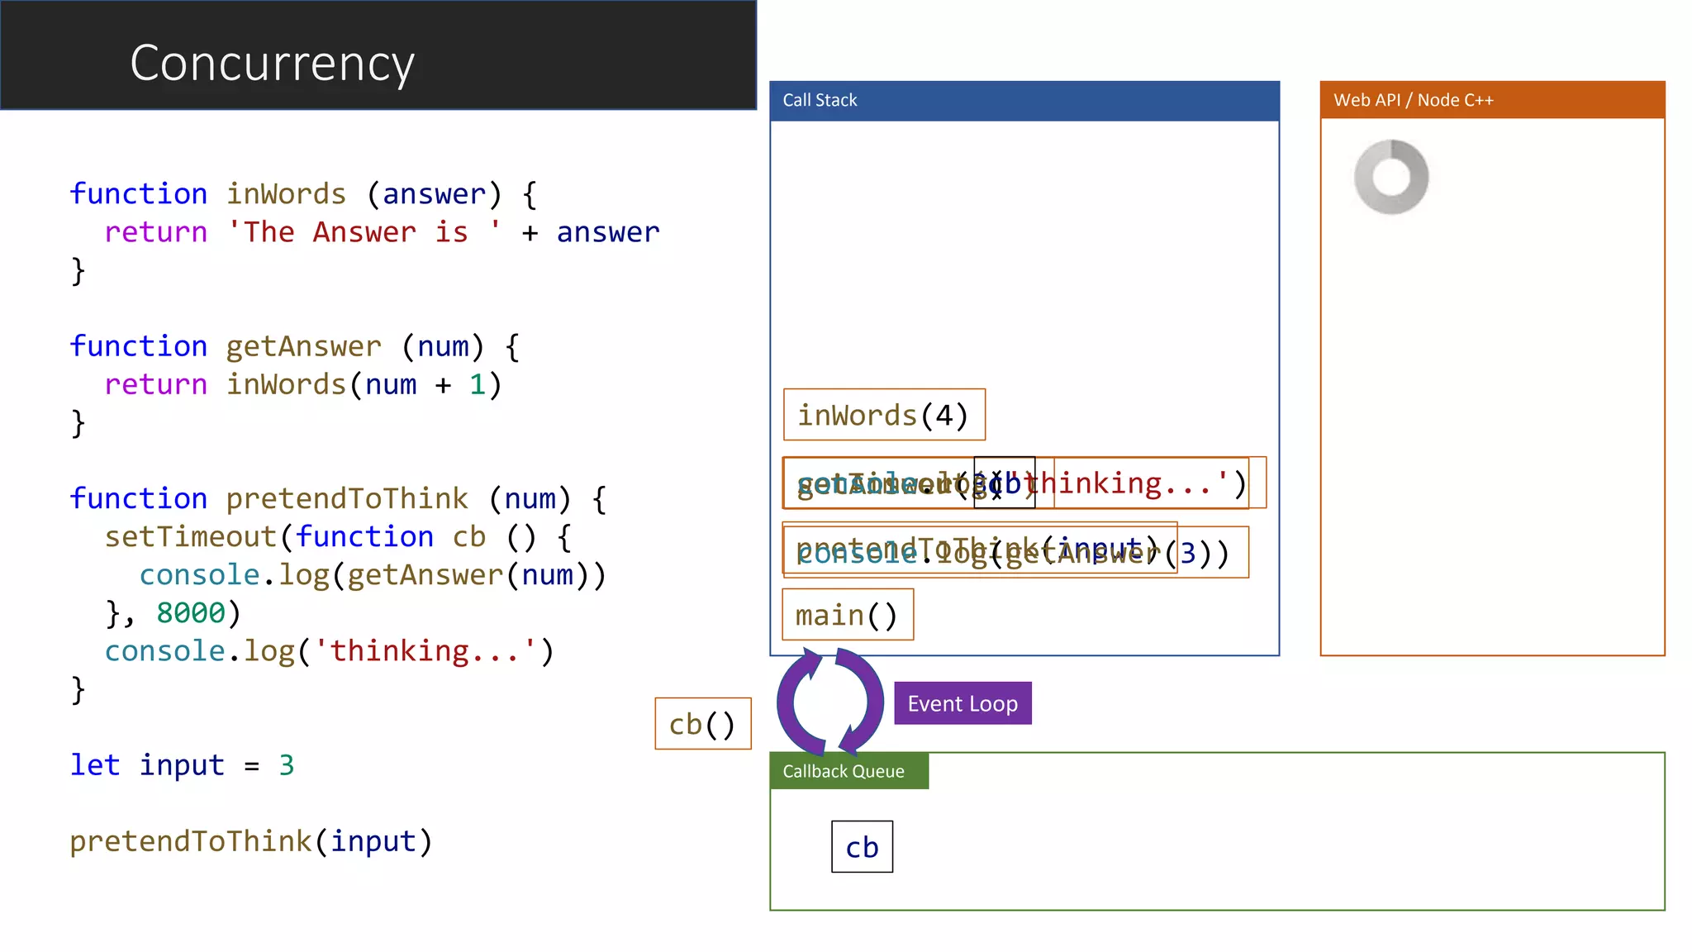Screen dimensions: 1692x952
Task: Click 'function inWords (answer)' declaration
Action: pyautogui.click(x=302, y=194)
